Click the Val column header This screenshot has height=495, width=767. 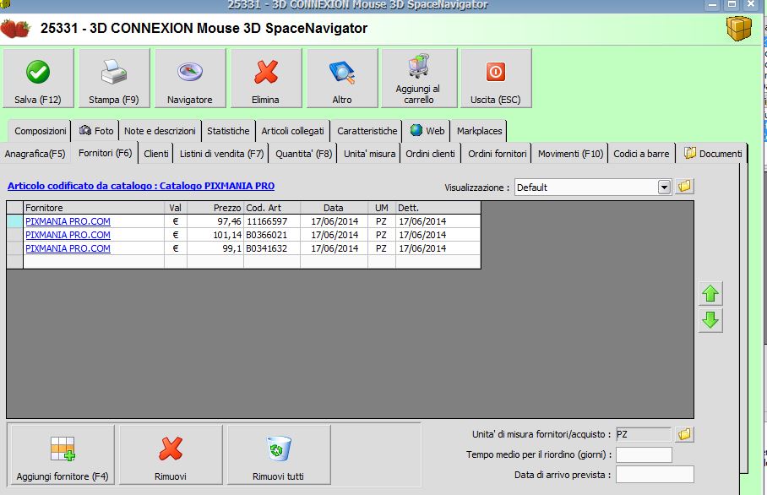coord(176,208)
